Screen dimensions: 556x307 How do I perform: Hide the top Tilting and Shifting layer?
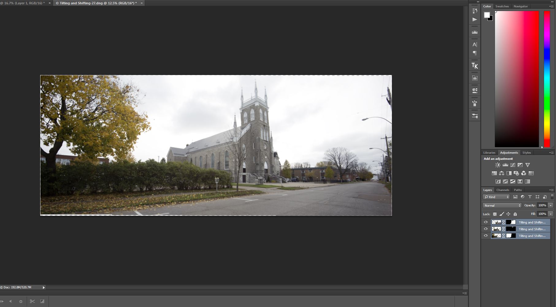[485, 222]
